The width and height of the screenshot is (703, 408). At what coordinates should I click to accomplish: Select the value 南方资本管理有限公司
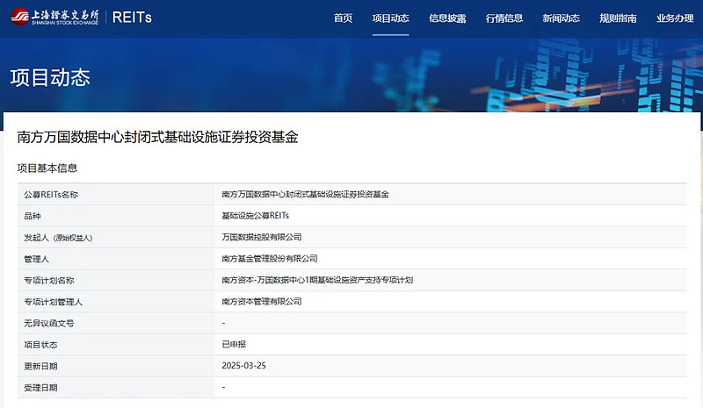tap(261, 302)
